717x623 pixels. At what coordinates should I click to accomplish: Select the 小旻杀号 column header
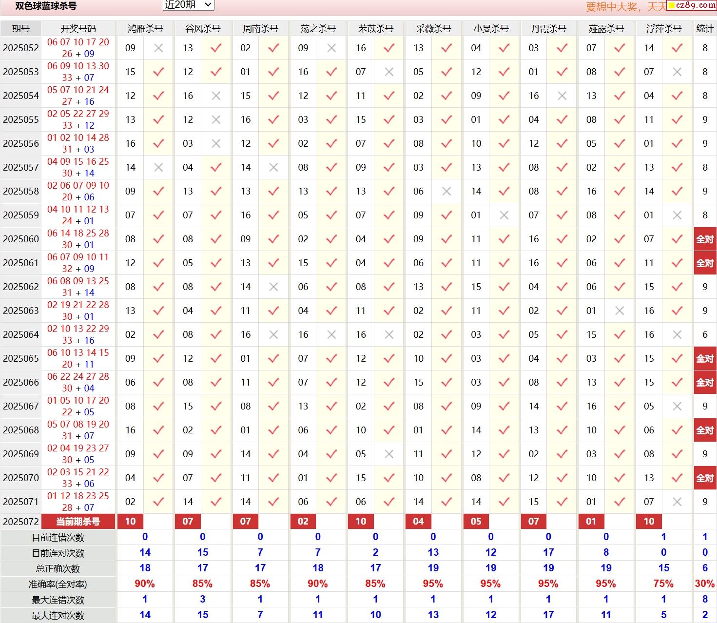(490, 28)
